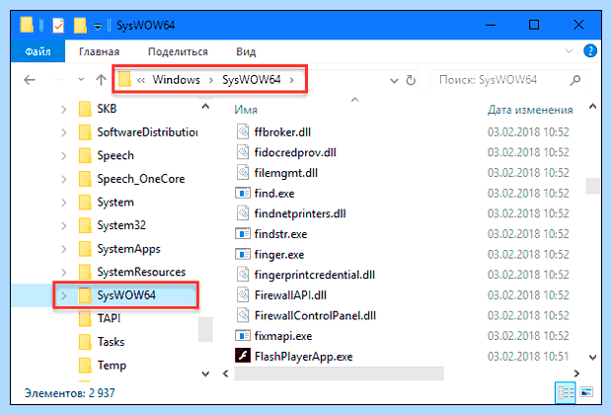The width and height of the screenshot is (612, 415).
Task: Expand the System32 folder node
Action: coord(64,225)
